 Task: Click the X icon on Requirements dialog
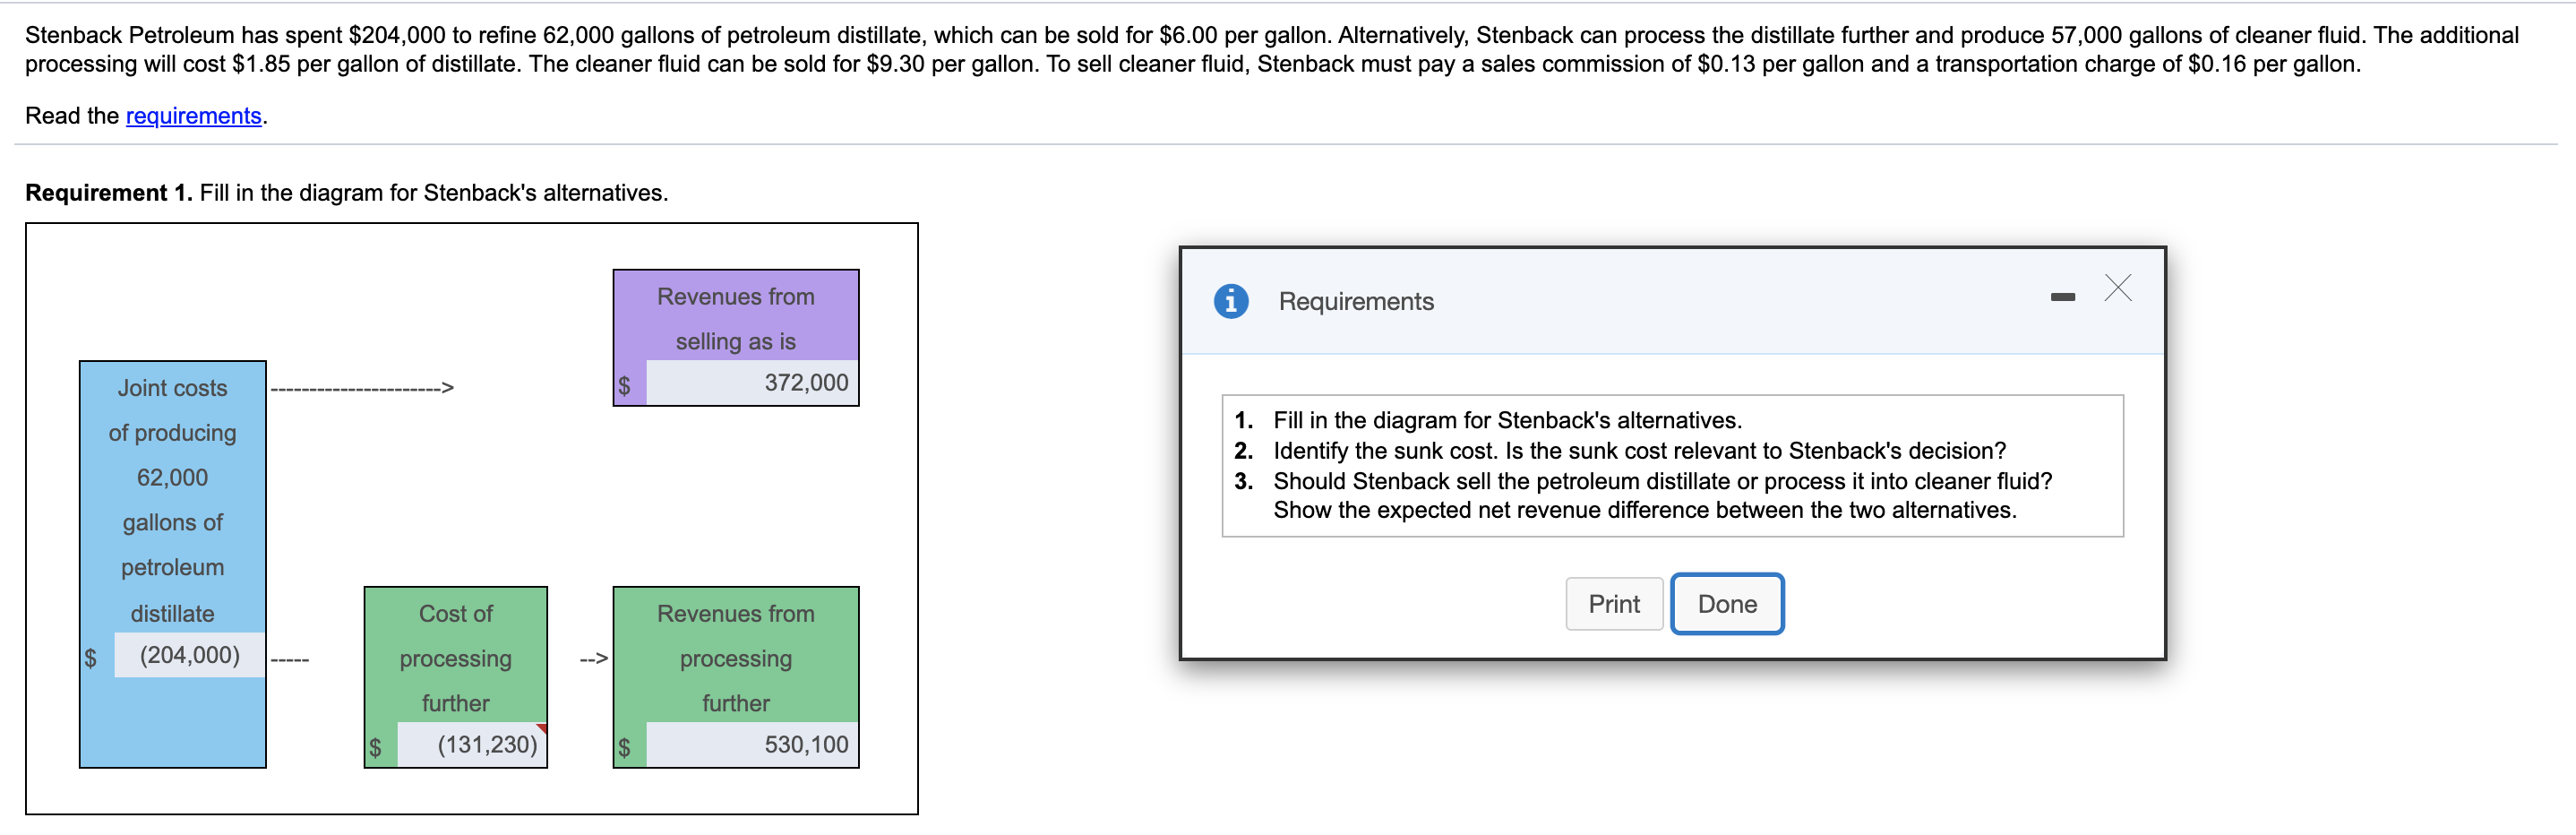click(x=2119, y=288)
